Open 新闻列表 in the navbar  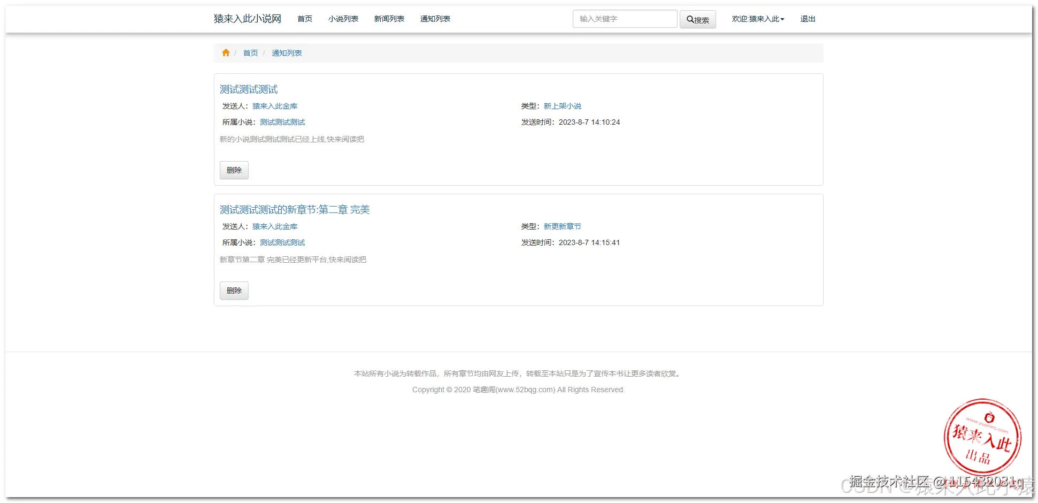[389, 19]
